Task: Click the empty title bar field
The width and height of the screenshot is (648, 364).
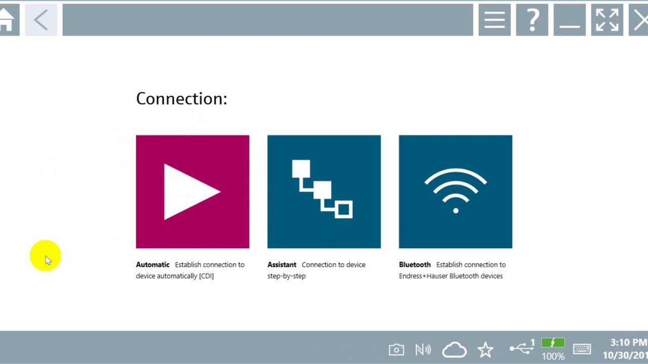Action: [x=268, y=20]
